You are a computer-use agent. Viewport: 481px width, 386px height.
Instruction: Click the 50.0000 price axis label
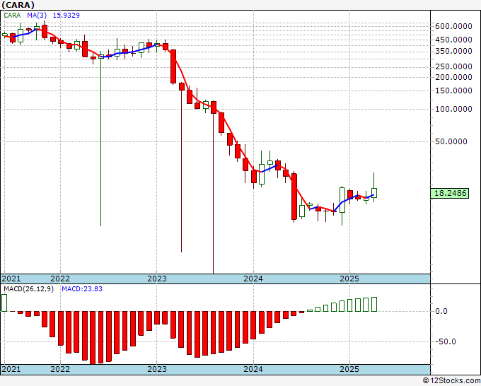point(451,141)
